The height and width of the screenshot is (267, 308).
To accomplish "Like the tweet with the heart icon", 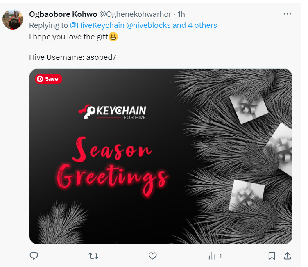I will point(152,256).
